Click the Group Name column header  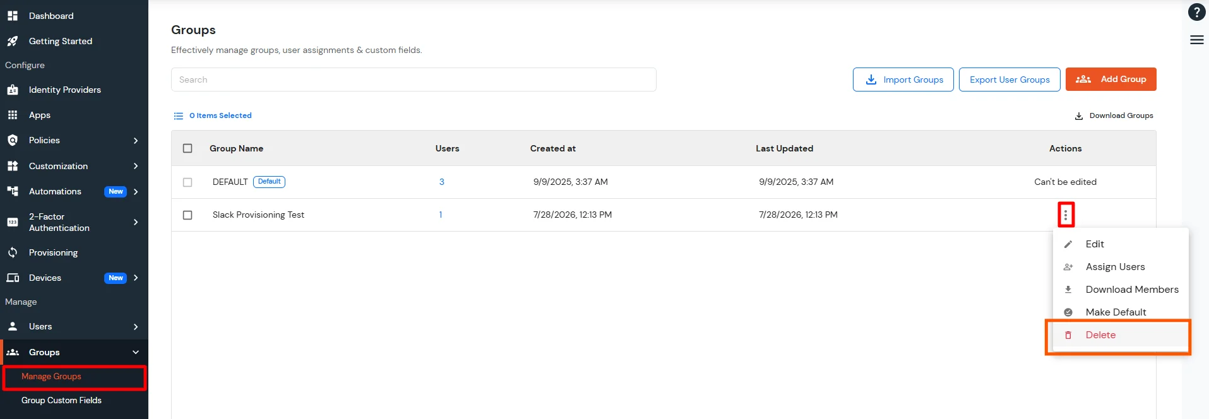point(236,148)
